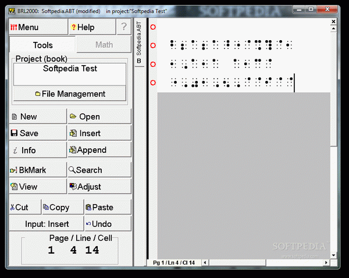Click the vertical scrollbar thumb

click(x=333, y=89)
